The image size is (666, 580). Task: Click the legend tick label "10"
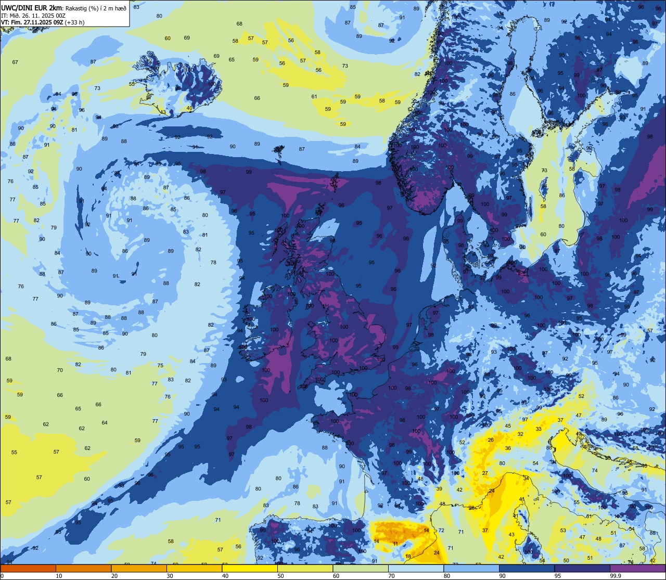(x=59, y=576)
